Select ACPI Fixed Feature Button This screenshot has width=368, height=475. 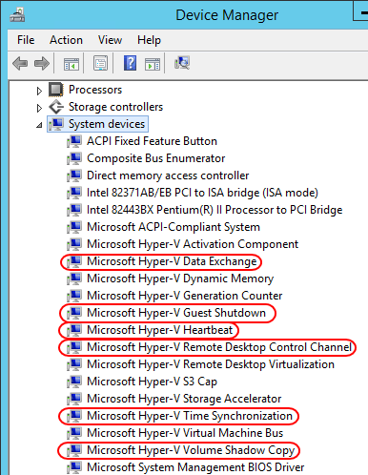pyautogui.click(x=152, y=141)
